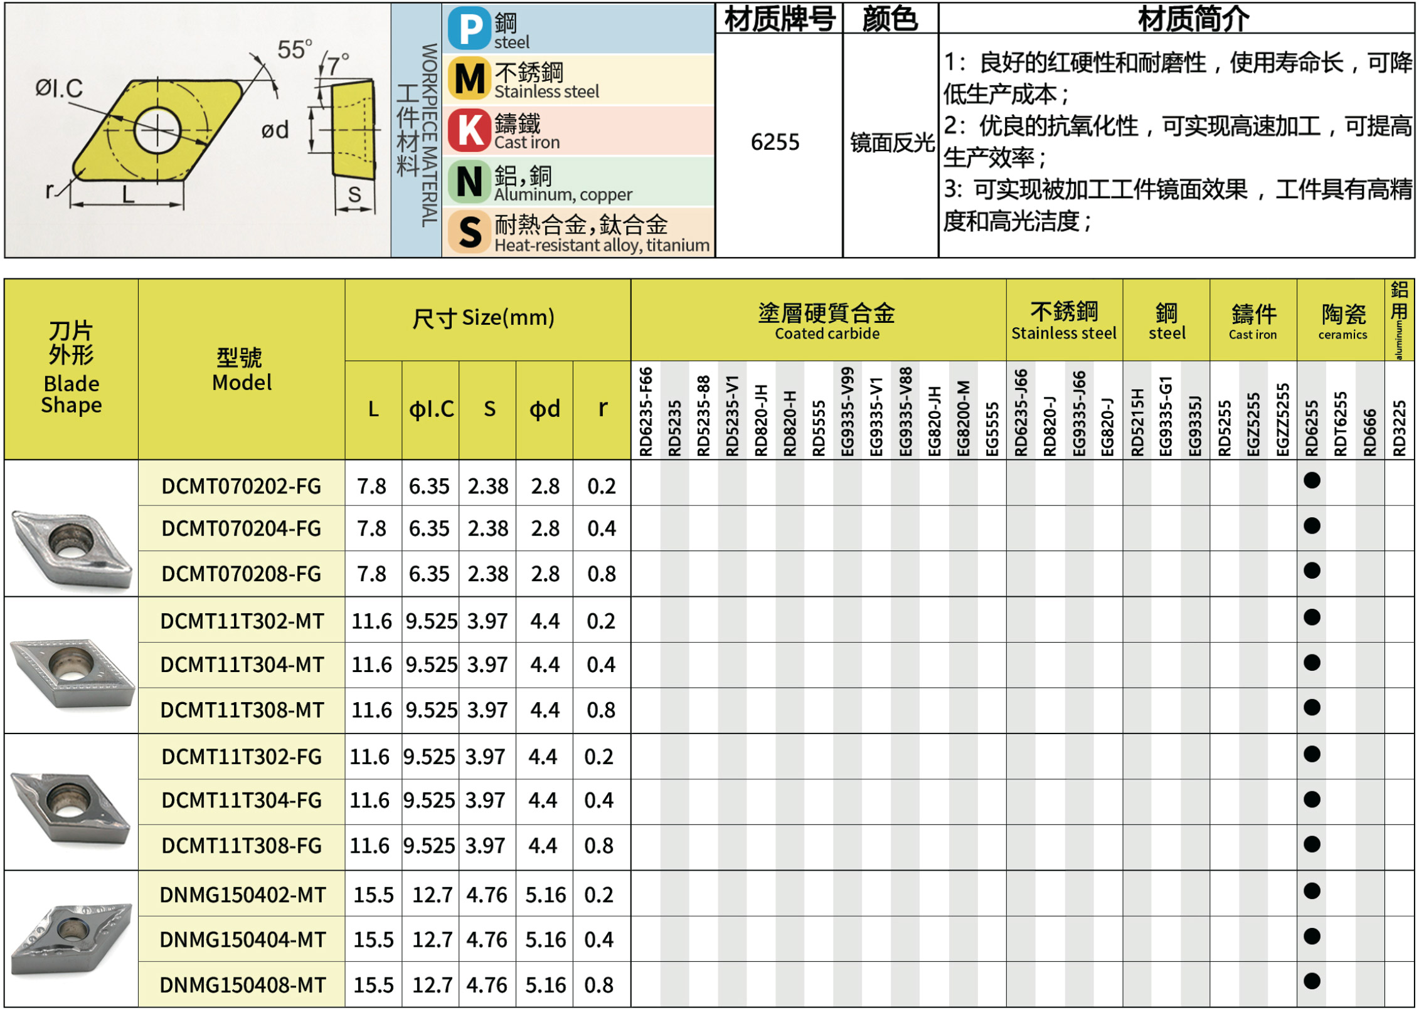This screenshot has height=1010, width=1419.
Task: Click the 6255 material grade cell
Action: coord(775,143)
